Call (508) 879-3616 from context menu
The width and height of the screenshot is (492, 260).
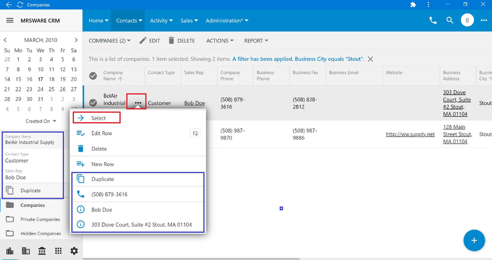pos(138,194)
